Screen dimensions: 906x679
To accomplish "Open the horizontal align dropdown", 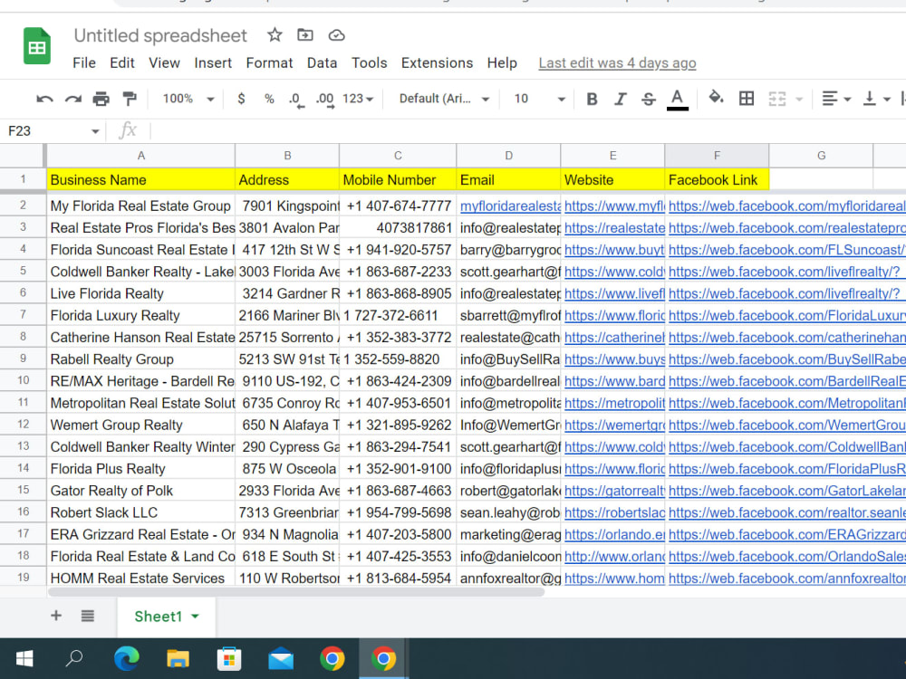I will coord(836,99).
